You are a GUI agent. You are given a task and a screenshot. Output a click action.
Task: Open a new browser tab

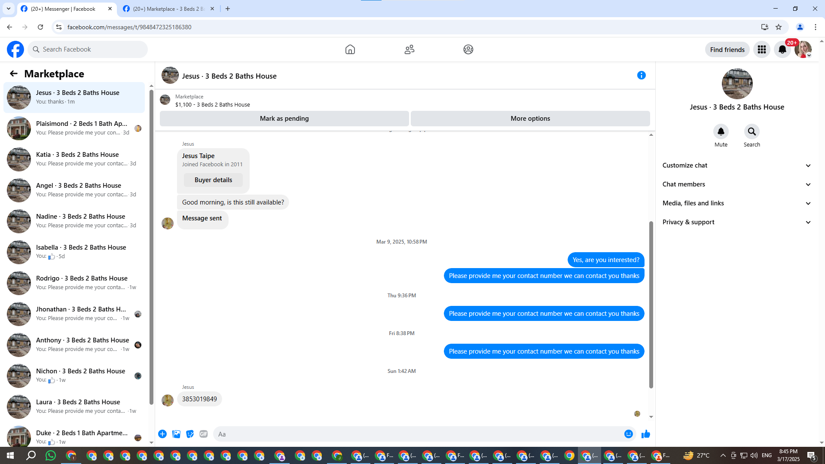click(228, 9)
